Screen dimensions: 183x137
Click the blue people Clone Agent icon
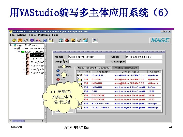pyautogui.click(x=45, y=40)
